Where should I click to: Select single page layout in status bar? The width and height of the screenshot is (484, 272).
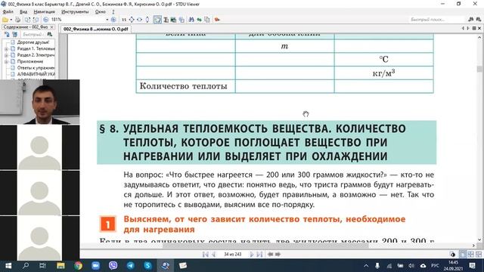(x=463, y=254)
